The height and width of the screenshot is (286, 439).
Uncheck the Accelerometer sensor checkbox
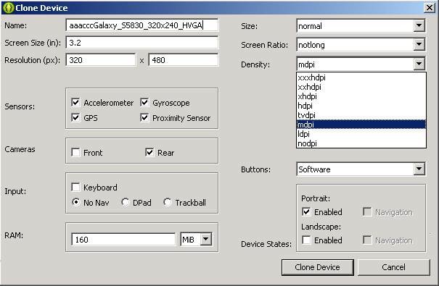coord(75,103)
